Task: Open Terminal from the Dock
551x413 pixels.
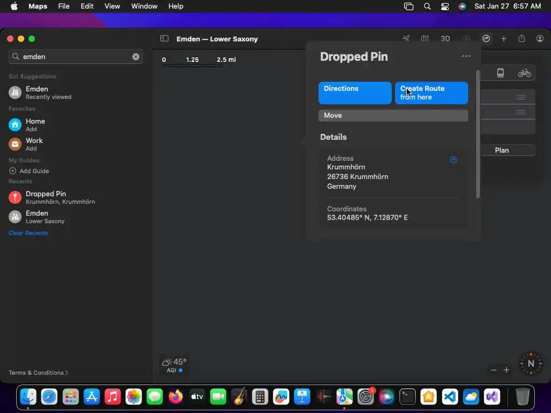Action: click(x=408, y=397)
